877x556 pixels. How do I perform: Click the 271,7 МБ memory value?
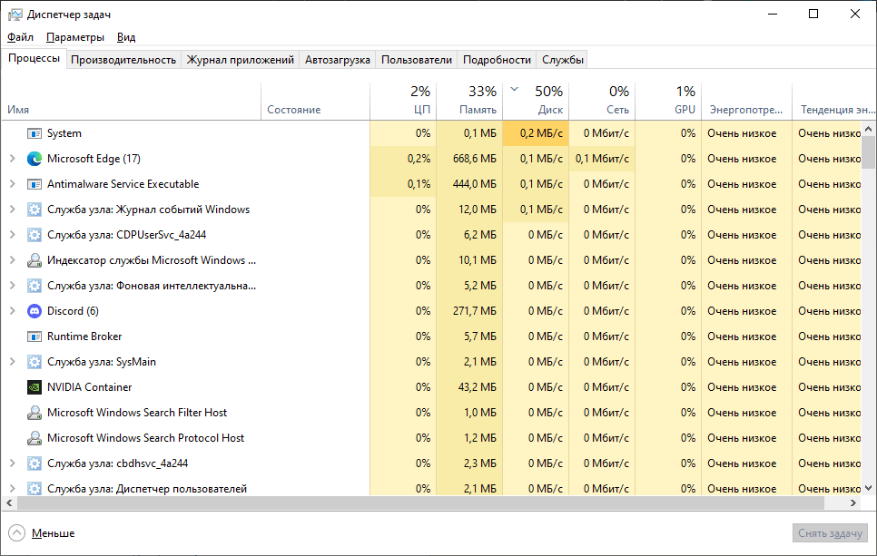(x=474, y=311)
